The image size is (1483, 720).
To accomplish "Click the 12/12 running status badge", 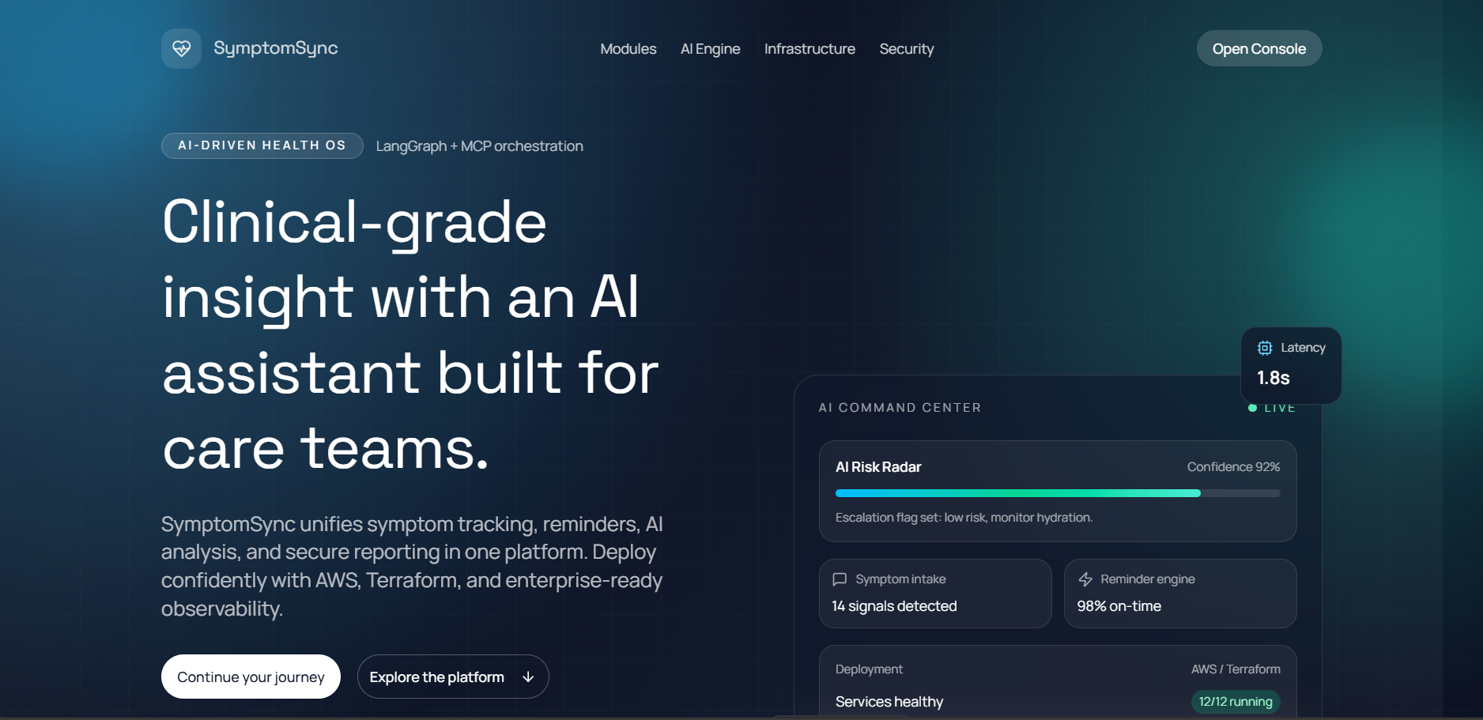I will tap(1236, 702).
